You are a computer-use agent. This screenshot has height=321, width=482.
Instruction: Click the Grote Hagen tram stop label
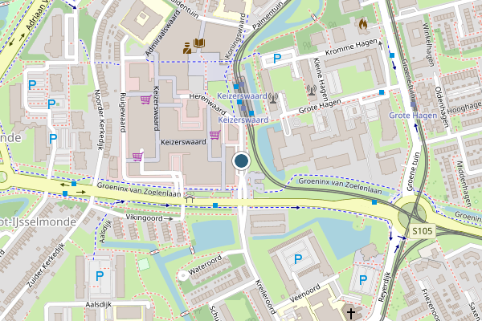tap(413, 116)
